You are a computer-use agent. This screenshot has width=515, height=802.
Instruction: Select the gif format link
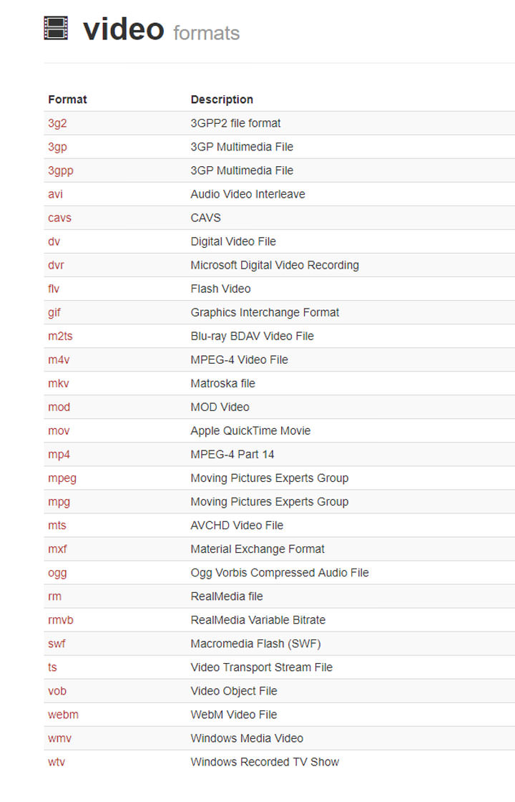[x=54, y=312]
